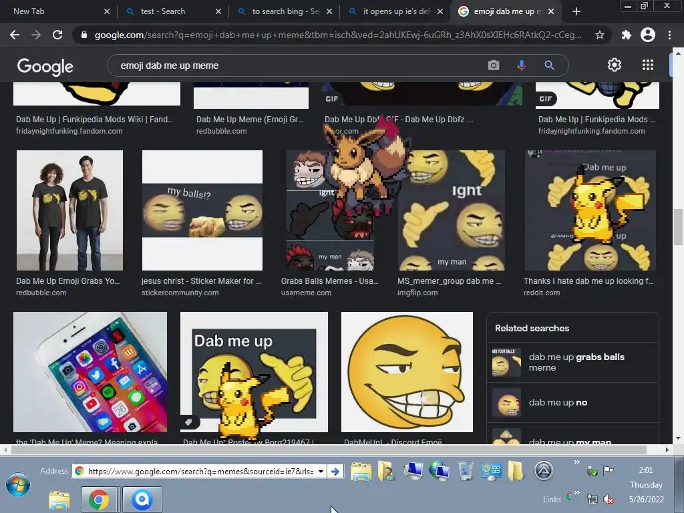Click the browser forward arrow
Viewport: 684px width, 513px height.
36,35
